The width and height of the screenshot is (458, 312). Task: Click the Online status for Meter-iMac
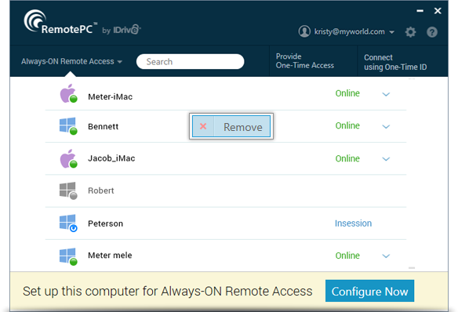click(x=347, y=93)
